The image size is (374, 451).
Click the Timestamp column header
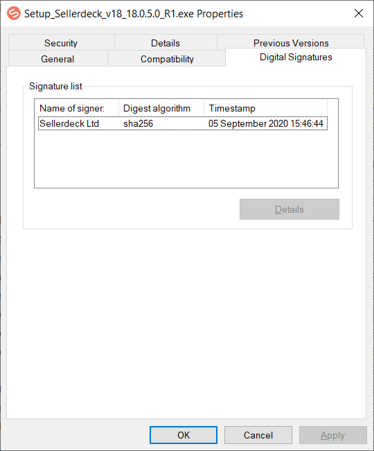265,108
